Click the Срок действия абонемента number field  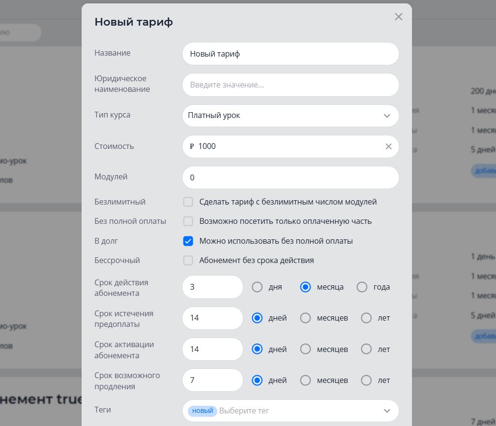tap(213, 287)
